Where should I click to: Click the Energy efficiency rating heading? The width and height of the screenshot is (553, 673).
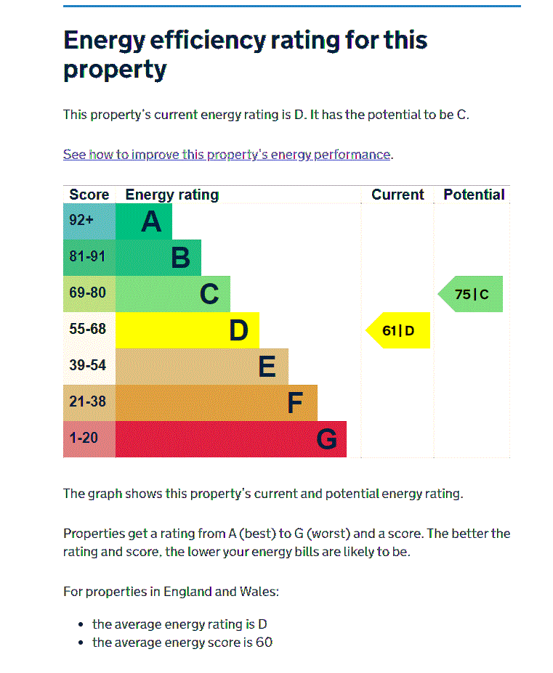[x=245, y=54]
